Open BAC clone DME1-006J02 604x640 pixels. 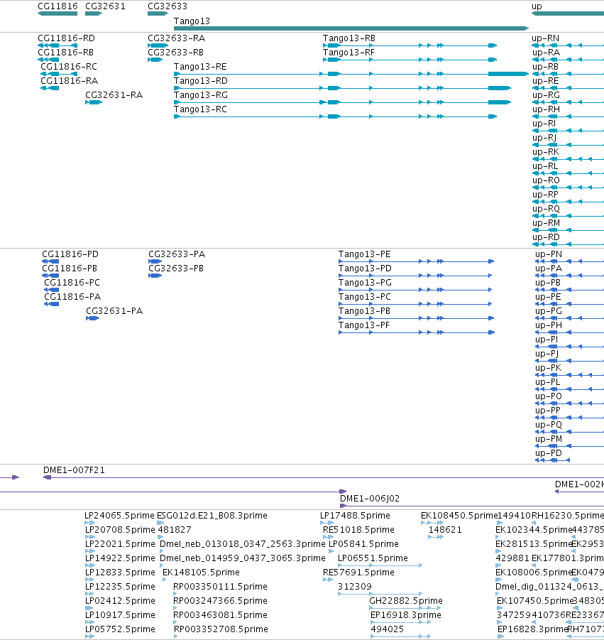(370, 499)
